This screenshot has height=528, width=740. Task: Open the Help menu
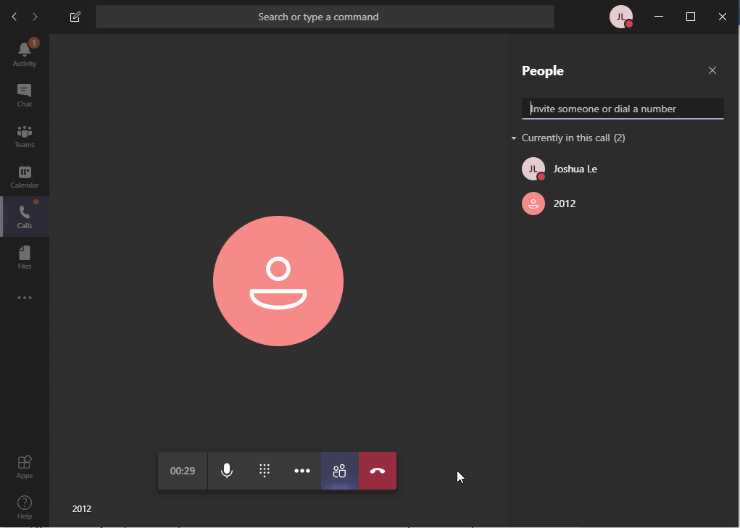tap(25, 507)
